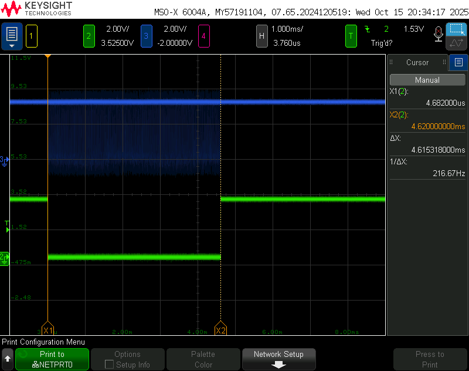The height and width of the screenshot is (371, 469).
Task: Click channel 3 scale 2.00V/ value
Action: click(175, 29)
